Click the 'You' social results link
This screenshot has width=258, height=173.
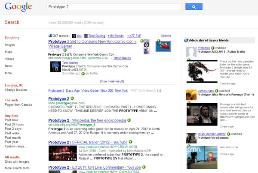click(x=79, y=36)
